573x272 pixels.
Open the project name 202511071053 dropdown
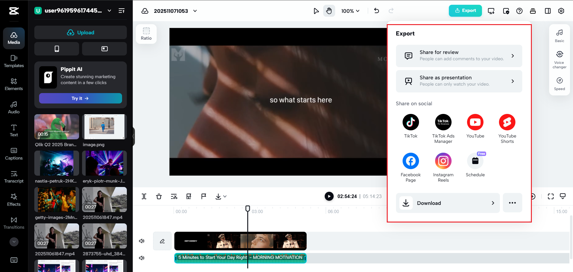tap(195, 11)
